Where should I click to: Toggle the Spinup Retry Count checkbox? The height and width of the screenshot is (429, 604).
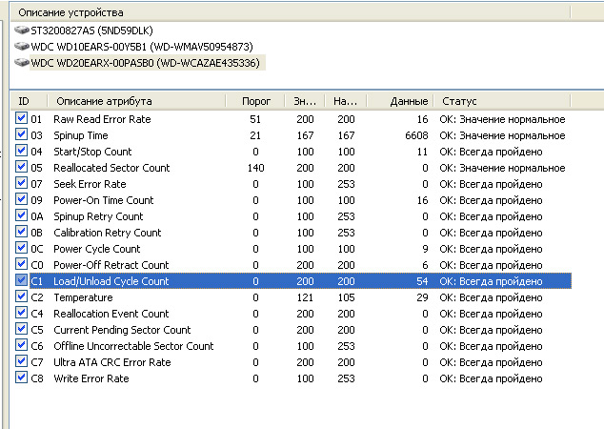point(21,215)
